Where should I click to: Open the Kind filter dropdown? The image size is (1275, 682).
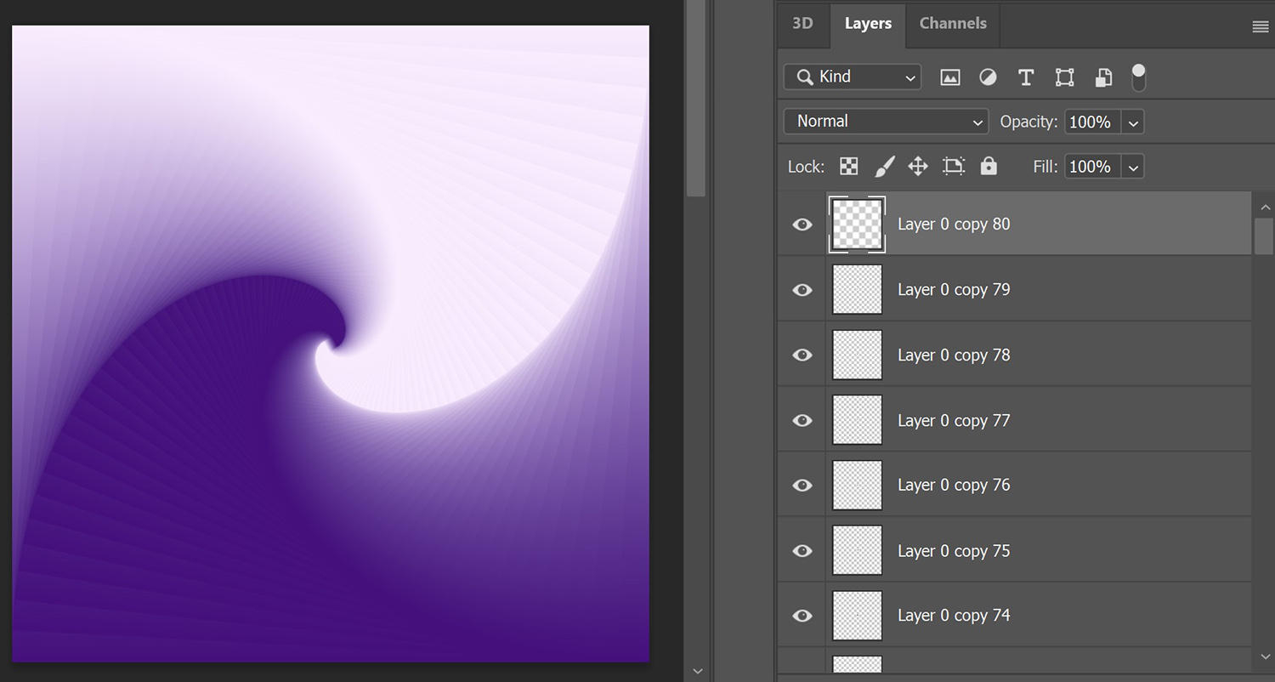point(852,77)
